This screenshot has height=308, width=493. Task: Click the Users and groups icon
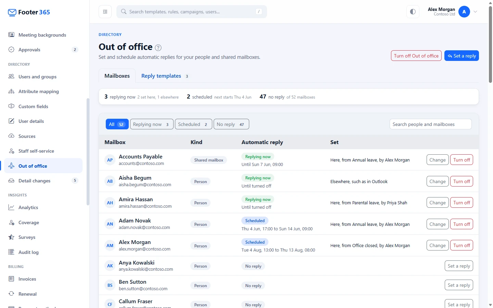click(11, 77)
